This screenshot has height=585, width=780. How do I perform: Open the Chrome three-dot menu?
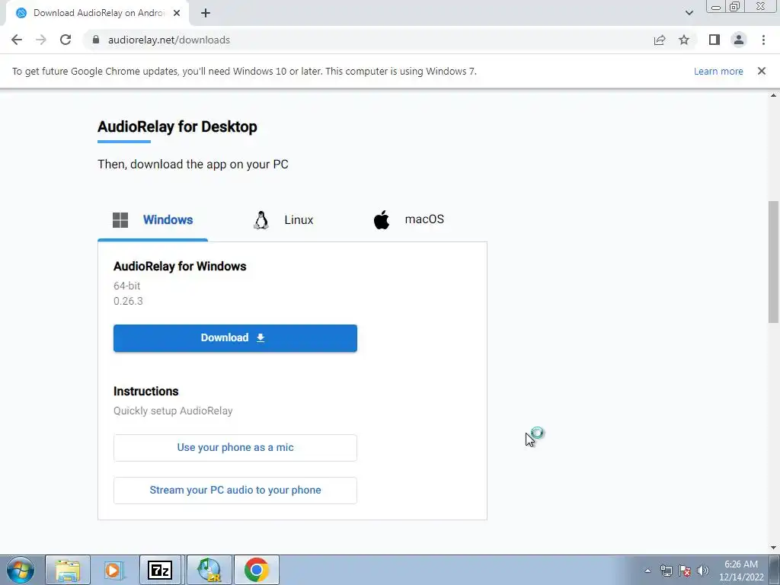(x=763, y=40)
